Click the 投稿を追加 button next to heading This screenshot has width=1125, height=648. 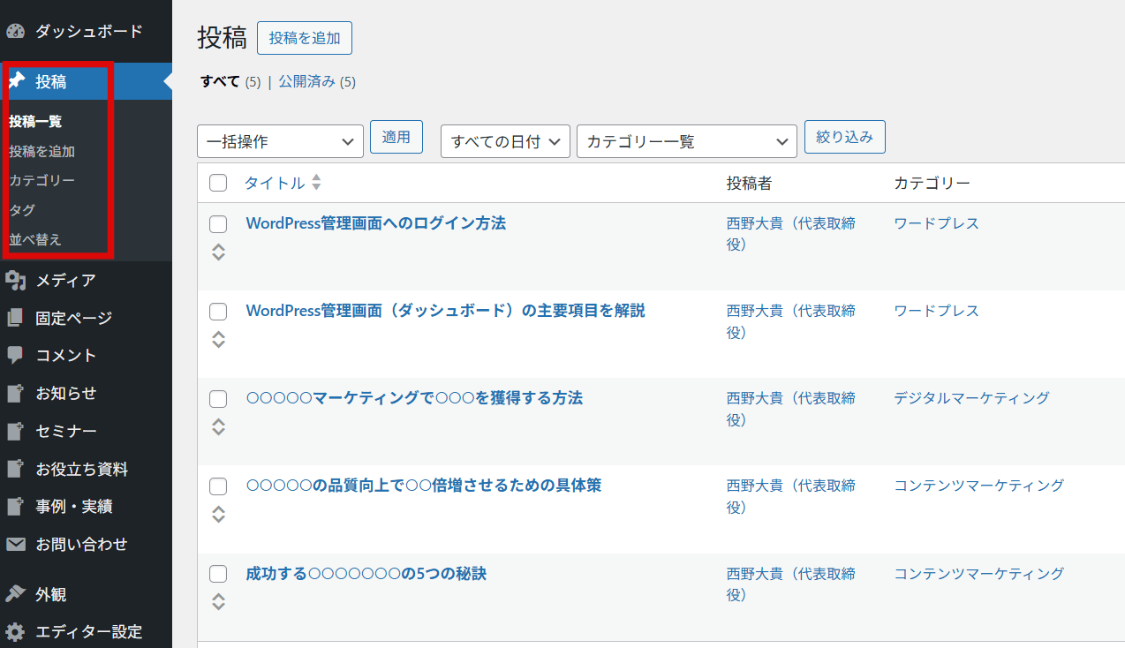304,38
